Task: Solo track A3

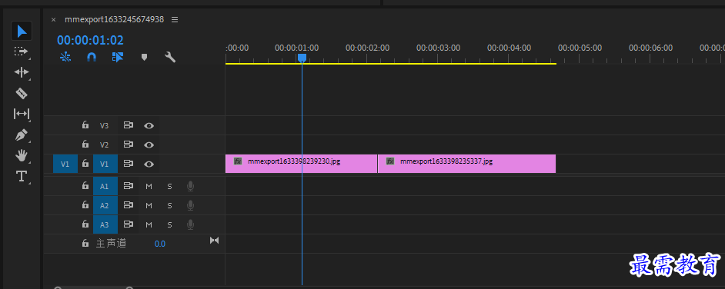Action: pyautogui.click(x=169, y=225)
